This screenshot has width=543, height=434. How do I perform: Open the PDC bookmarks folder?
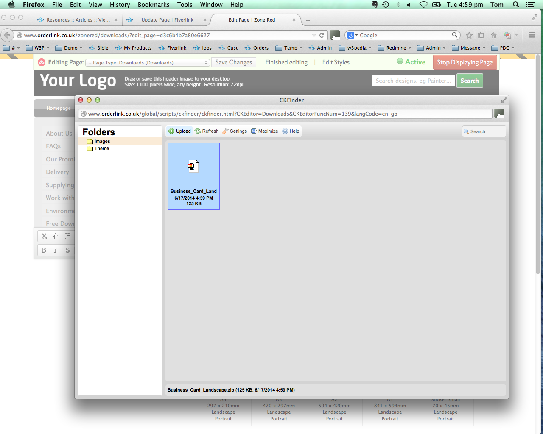click(503, 48)
